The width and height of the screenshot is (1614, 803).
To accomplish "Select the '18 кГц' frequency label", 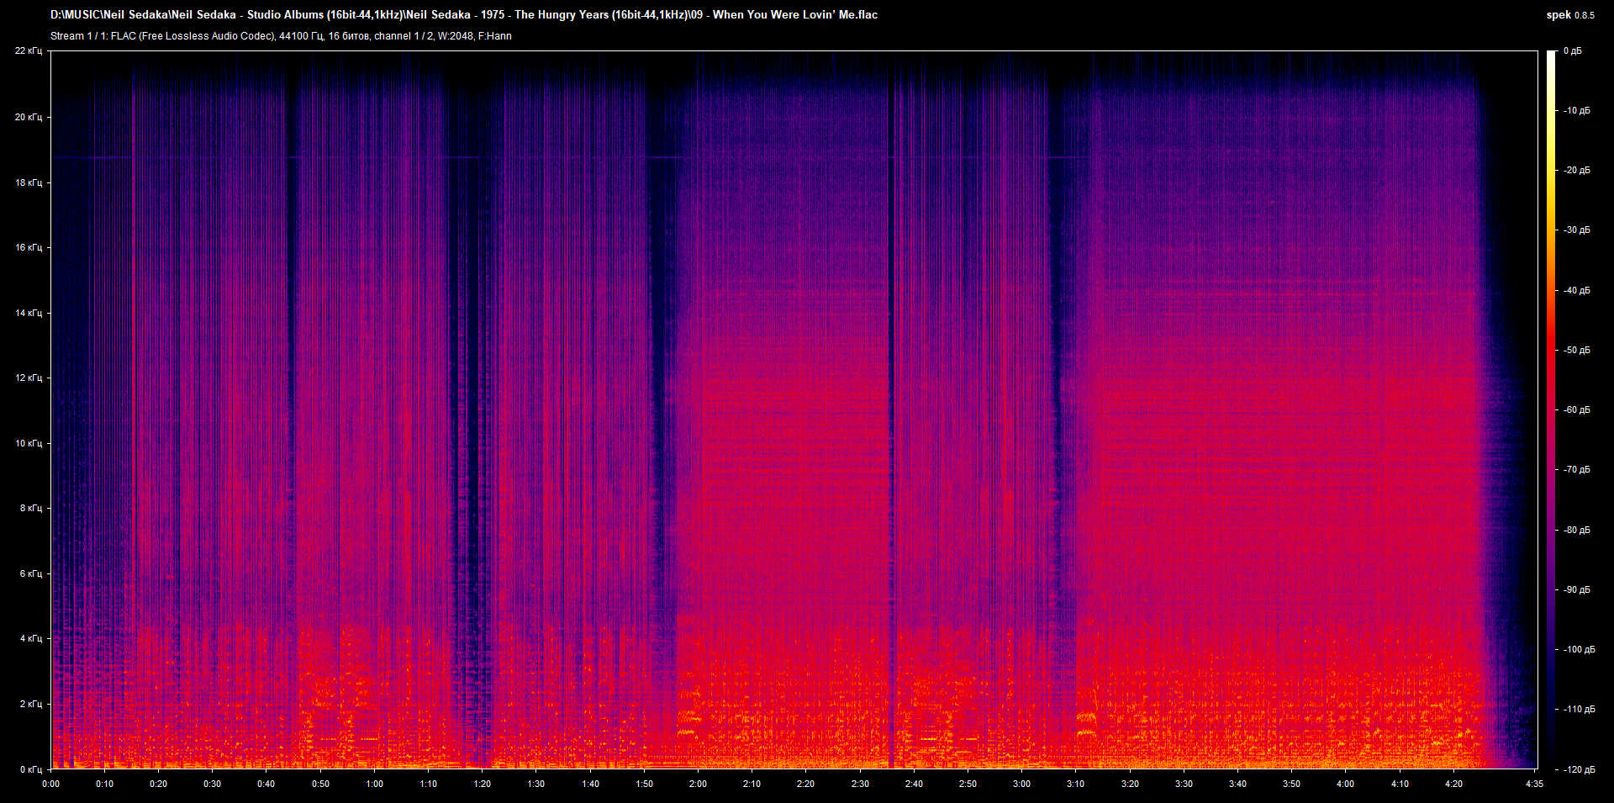I will coord(29,182).
